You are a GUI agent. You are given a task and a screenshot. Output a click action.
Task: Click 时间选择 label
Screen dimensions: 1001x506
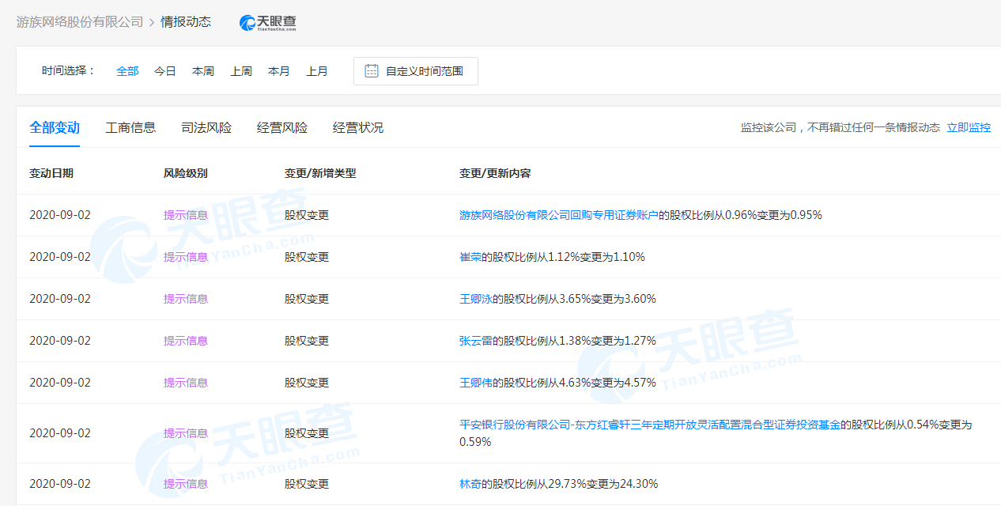(x=68, y=71)
